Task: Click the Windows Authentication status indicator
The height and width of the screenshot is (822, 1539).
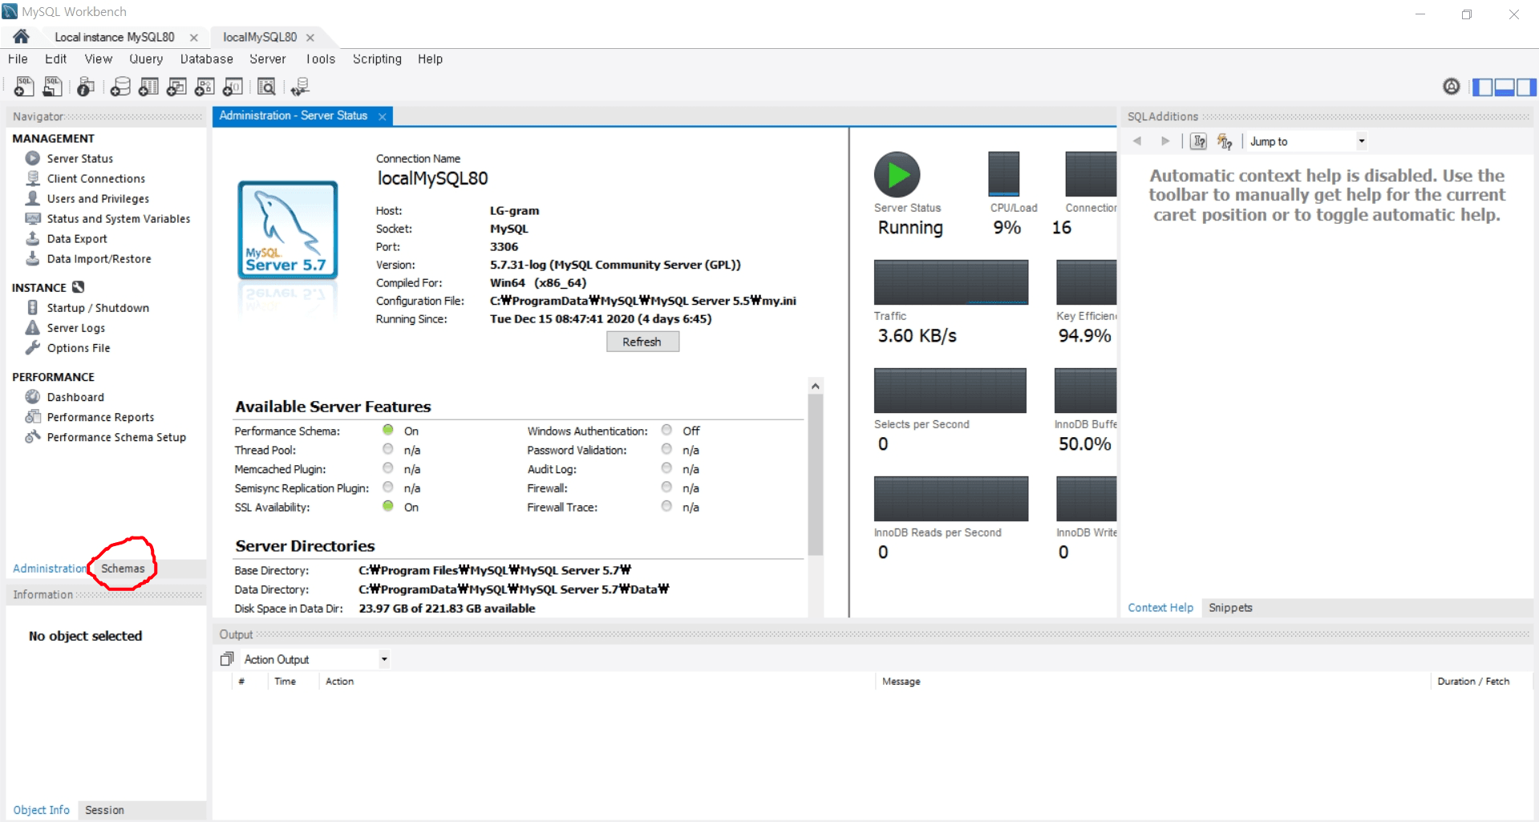Action: click(666, 430)
